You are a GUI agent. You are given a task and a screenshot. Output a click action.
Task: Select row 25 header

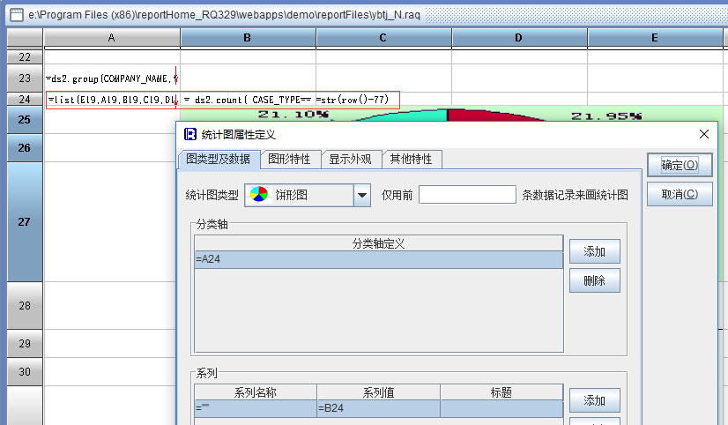point(25,119)
